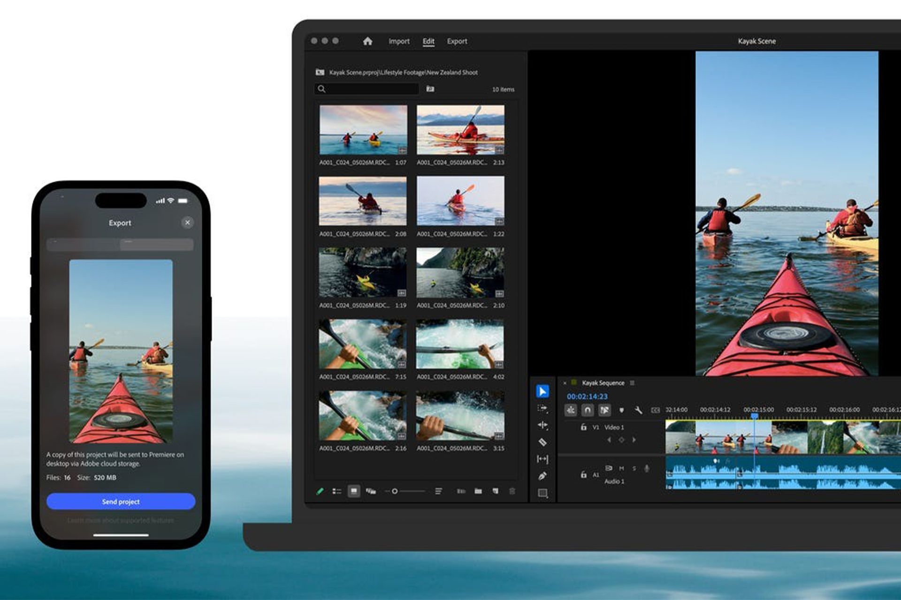This screenshot has height=600, width=901.
Task: Select the Razor tool in timeline toolbox
Action: (542, 442)
